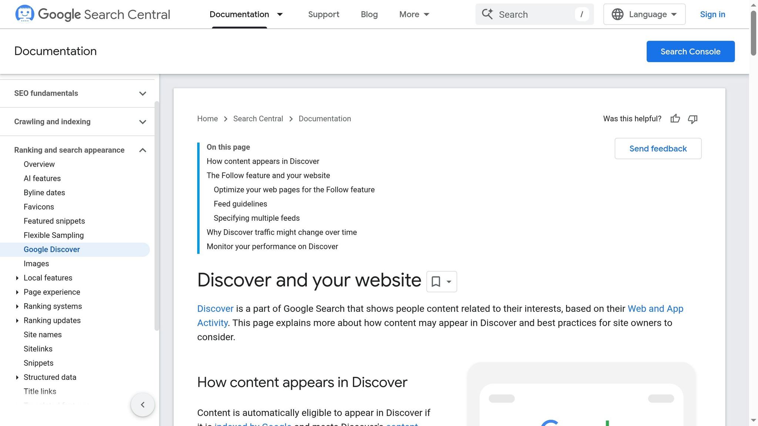The image size is (758, 426).
Task: Click the thumbs down not helpful icon
Action: pyautogui.click(x=692, y=119)
